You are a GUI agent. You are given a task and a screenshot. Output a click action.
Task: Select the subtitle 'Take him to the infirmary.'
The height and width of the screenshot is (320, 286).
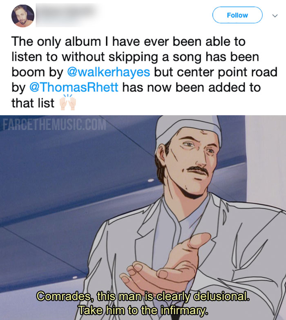click(x=143, y=310)
